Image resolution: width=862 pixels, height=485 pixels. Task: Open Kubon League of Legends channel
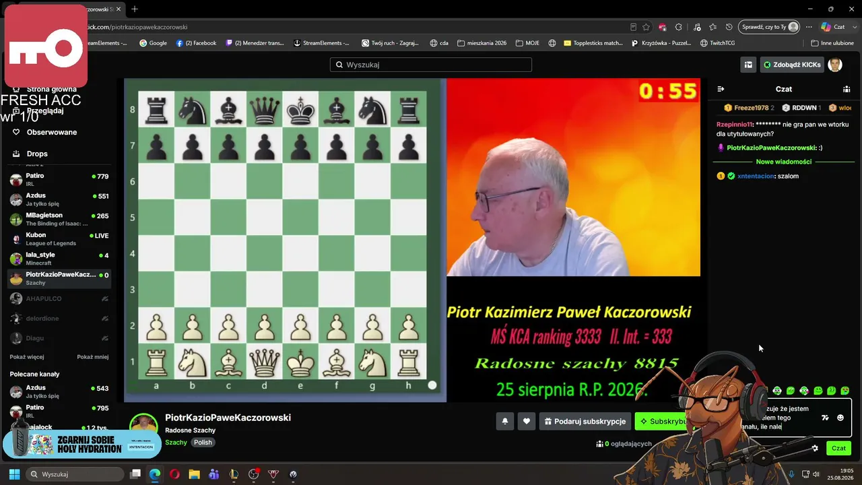(x=59, y=239)
